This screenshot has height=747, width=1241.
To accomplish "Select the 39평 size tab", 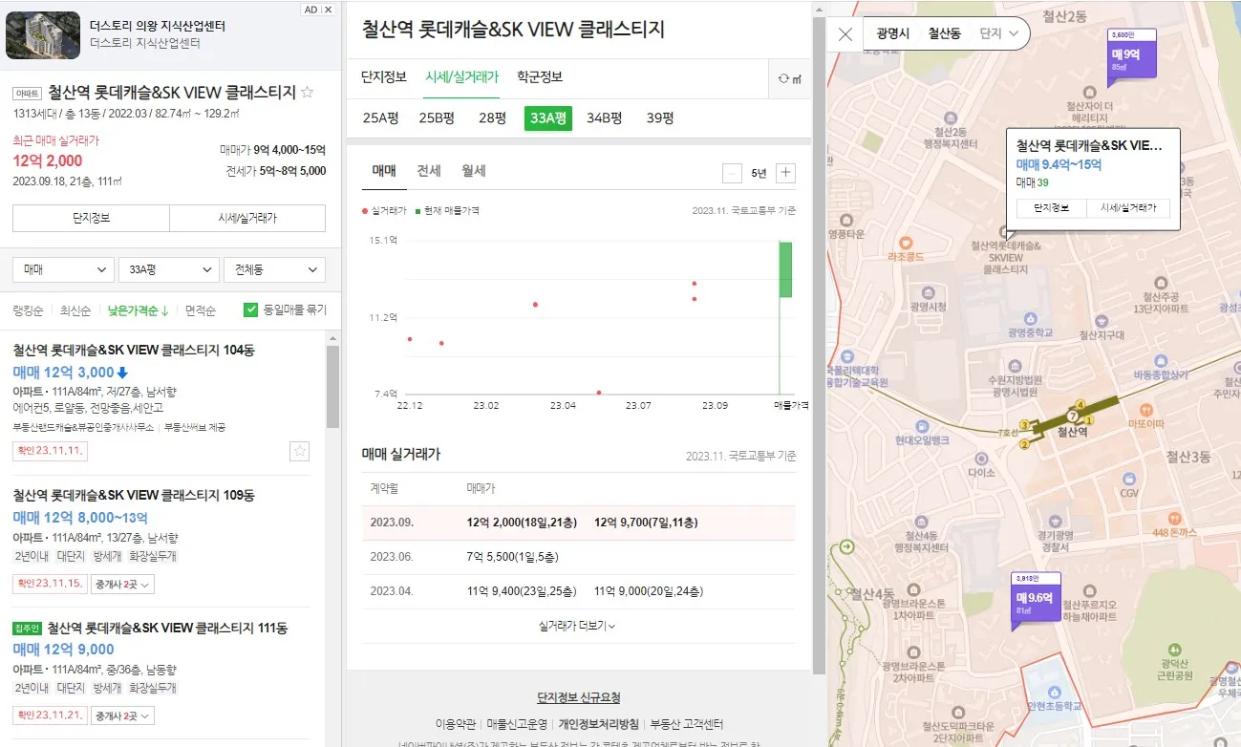I will pyautogui.click(x=660, y=118).
